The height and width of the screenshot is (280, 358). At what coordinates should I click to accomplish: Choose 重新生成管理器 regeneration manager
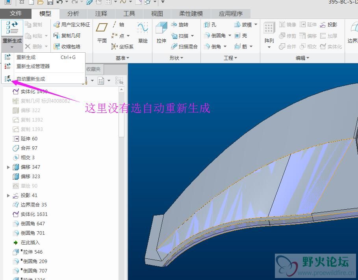[x=43, y=66]
